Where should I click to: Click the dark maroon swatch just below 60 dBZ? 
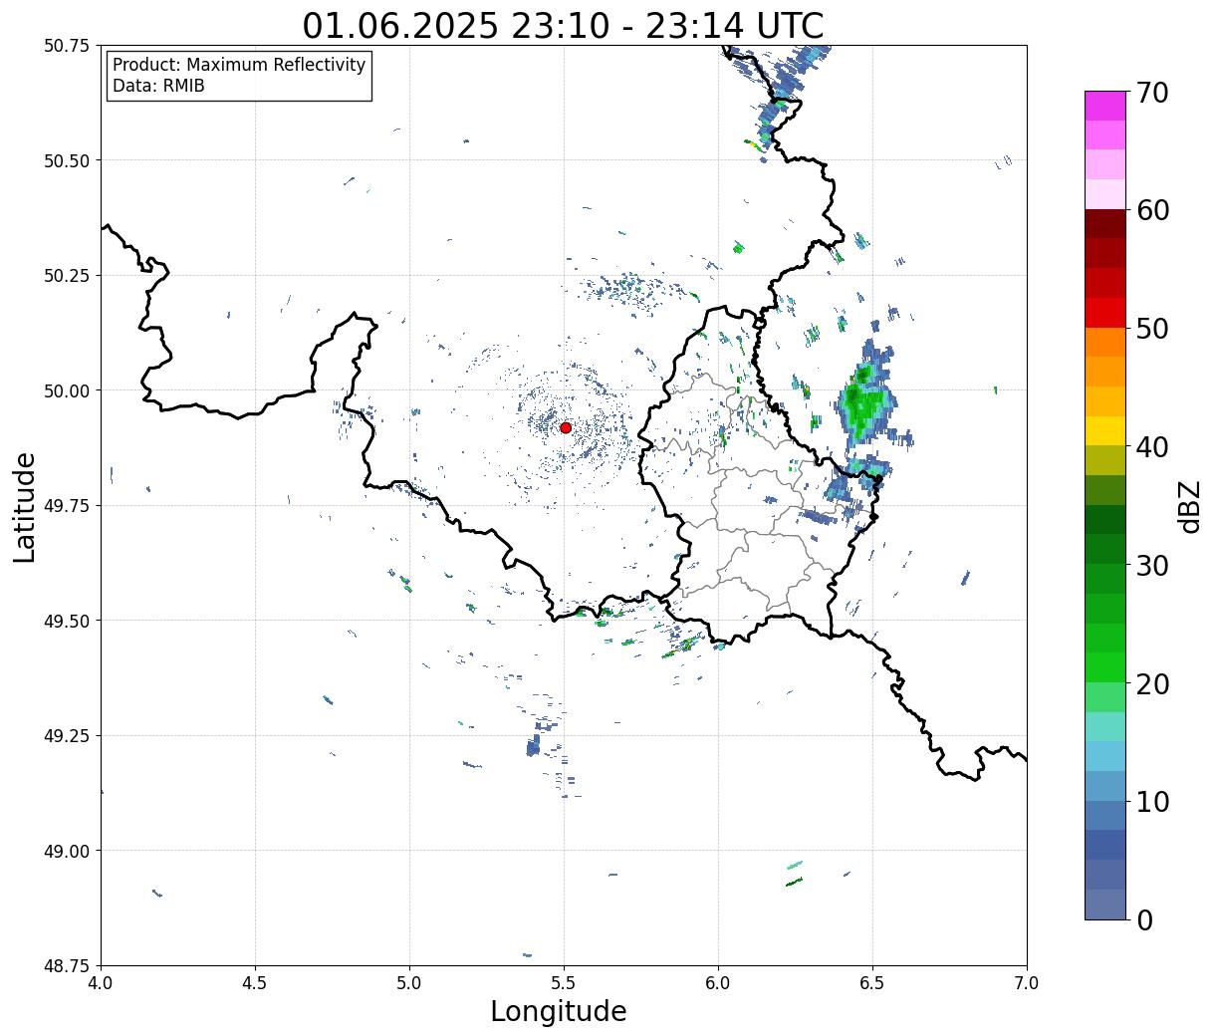click(x=1105, y=224)
